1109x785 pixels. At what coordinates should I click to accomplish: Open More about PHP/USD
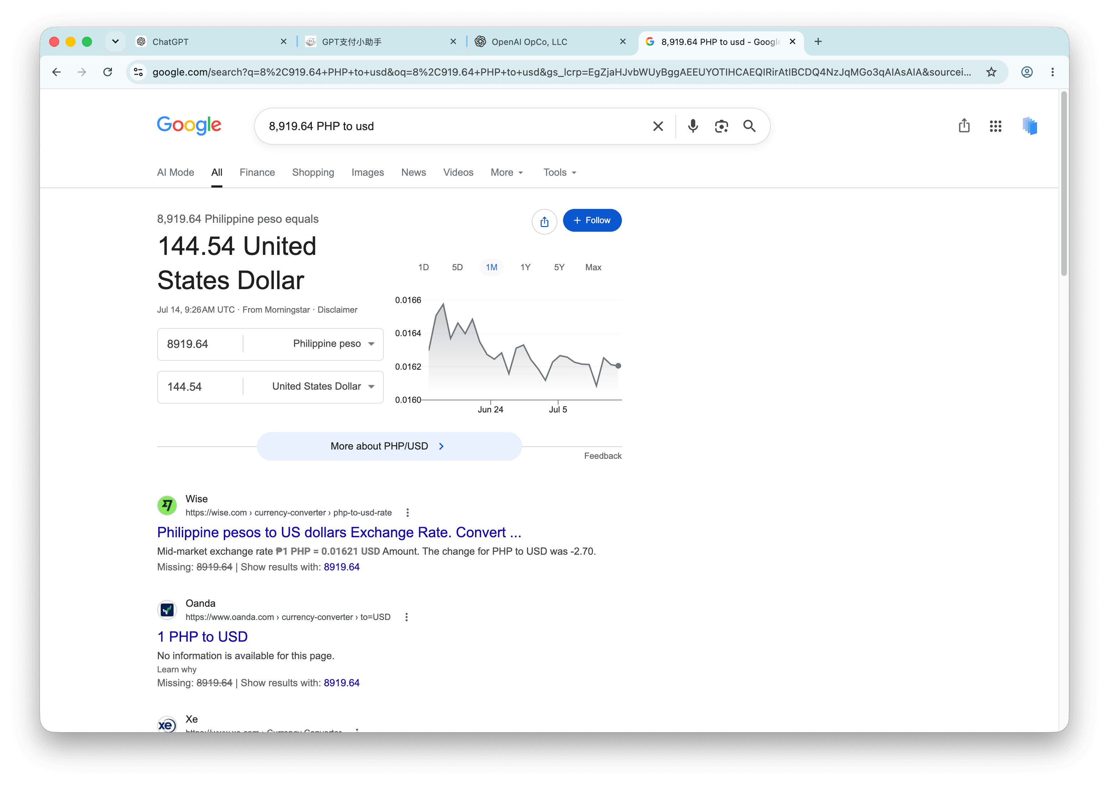tap(389, 446)
